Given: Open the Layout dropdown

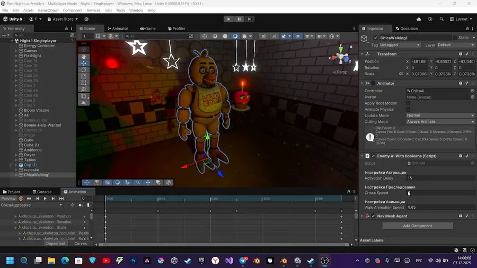Looking at the screenshot, I should pyautogui.click(x=461, y=19).
